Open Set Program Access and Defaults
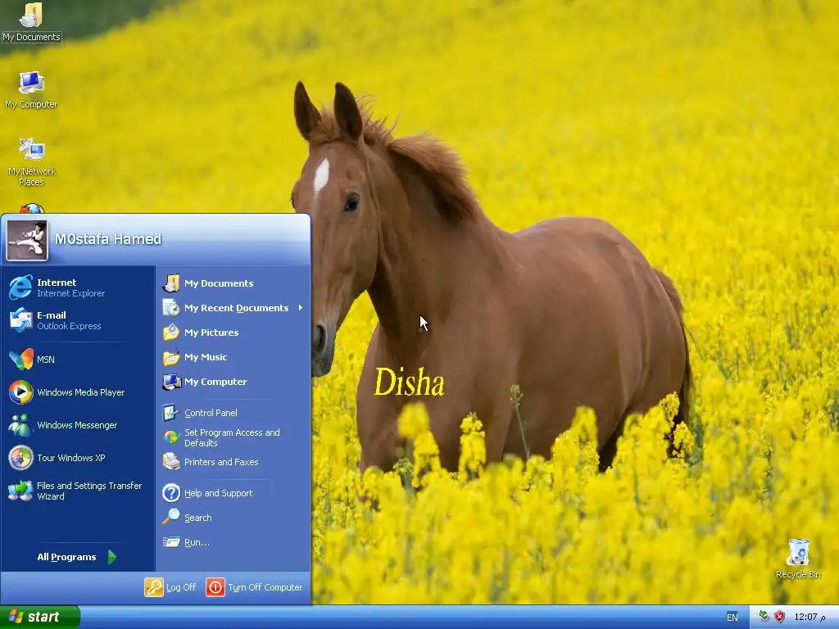 click(x=234, y=437)
